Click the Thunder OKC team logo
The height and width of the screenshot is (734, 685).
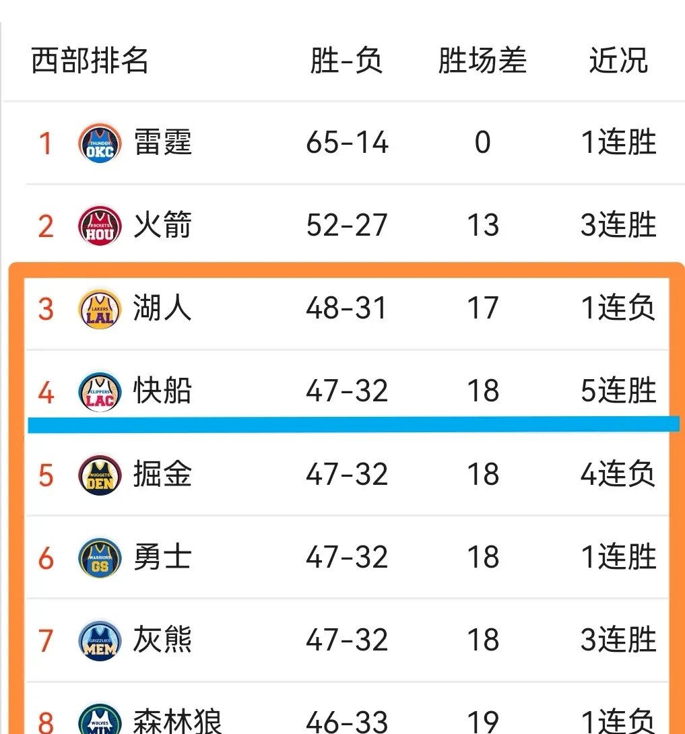coord(98,141)
